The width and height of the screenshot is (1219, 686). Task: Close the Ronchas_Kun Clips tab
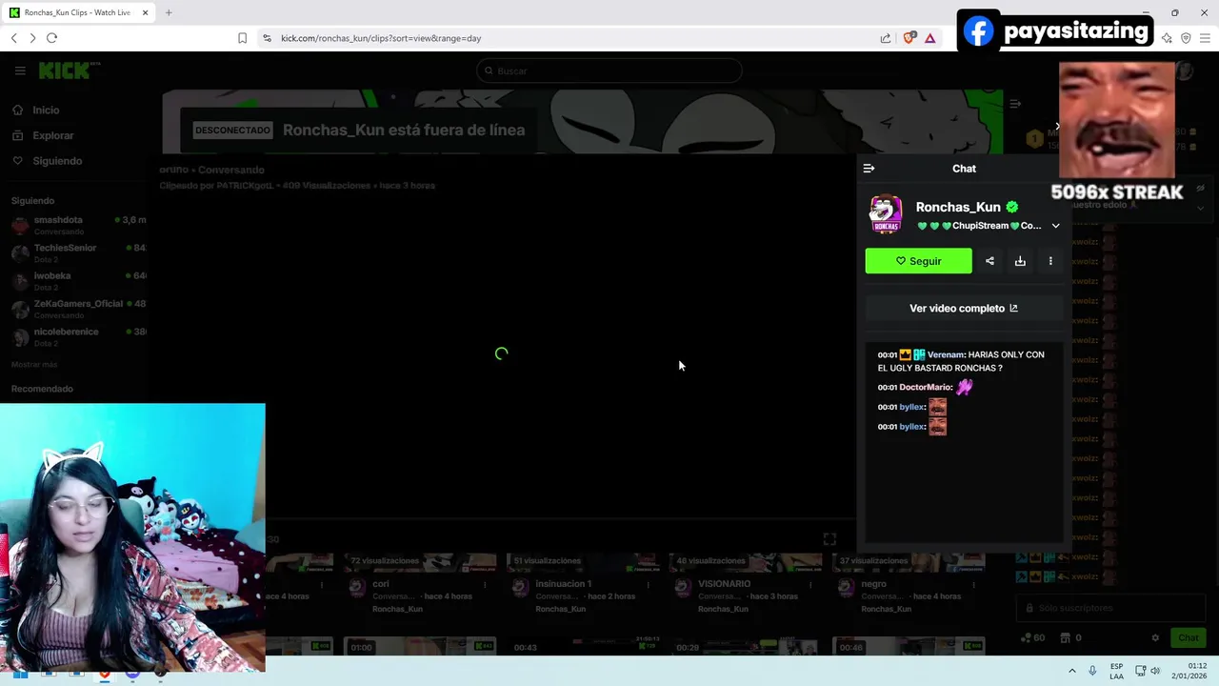[146, 12]
